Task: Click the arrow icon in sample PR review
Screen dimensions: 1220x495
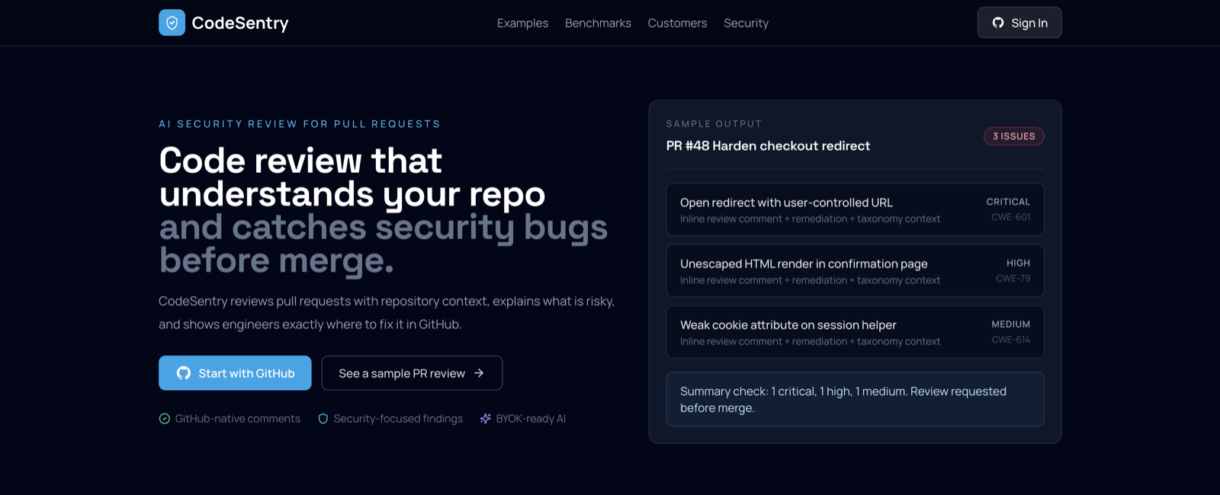Action: (x=479, y=373)
